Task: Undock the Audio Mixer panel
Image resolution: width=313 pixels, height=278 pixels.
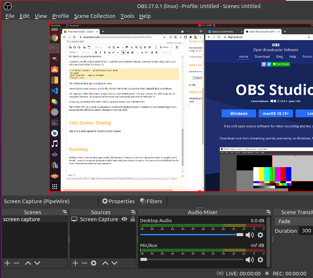Action: (x=268, y=212)
